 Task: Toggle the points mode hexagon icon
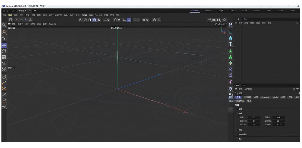pyautogui.click(x=81, y=20)
